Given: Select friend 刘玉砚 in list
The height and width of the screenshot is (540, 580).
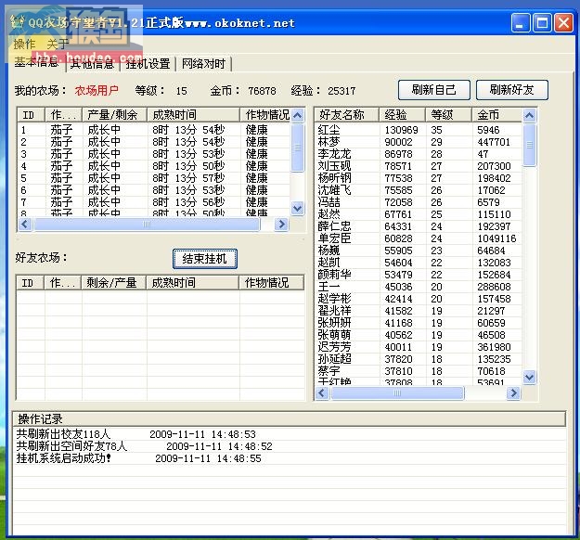Looking at the screenshot, I should 419,166.
